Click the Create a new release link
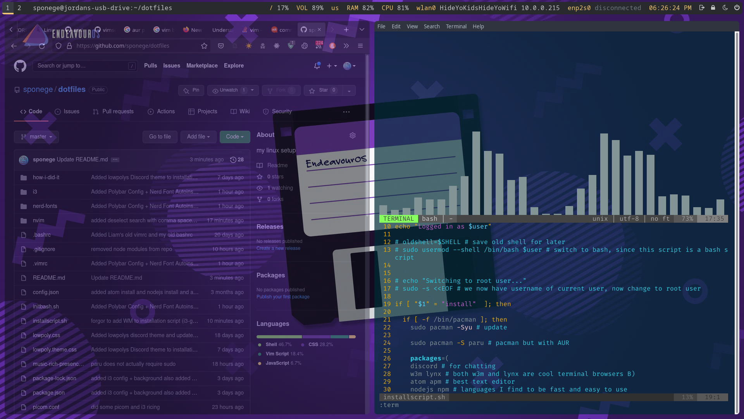The height and width of the screenshot is (419, 744). (278, 248)
